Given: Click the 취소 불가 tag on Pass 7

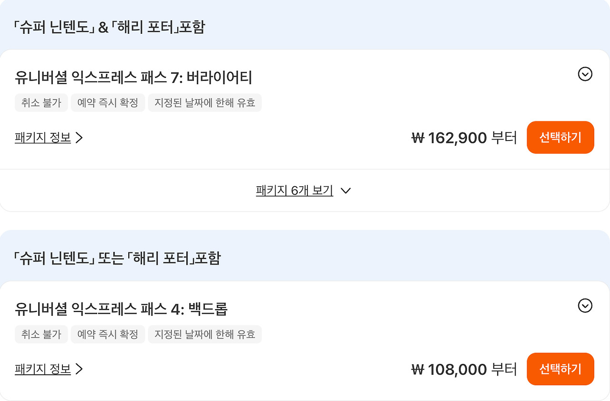Looking at the screenshot, I should [41, 103].
